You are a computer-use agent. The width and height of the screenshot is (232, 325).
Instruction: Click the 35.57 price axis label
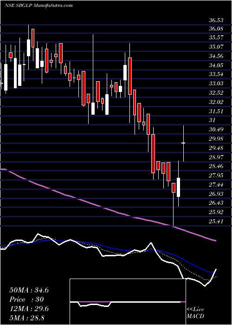pos(216,38)
